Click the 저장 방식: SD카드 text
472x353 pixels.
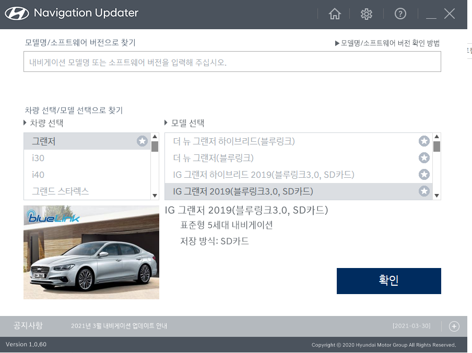click(214, 241)
